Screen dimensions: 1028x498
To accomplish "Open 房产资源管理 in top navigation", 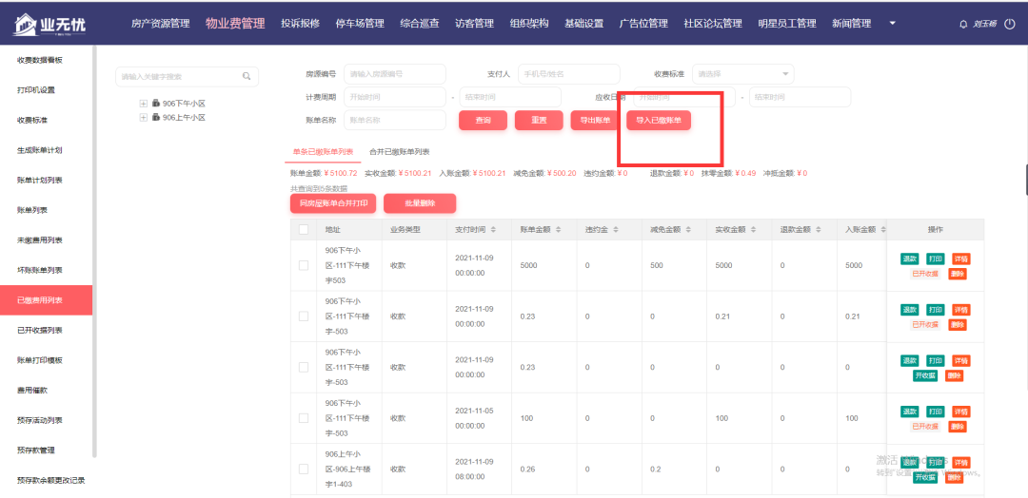I will click(160, 24).
